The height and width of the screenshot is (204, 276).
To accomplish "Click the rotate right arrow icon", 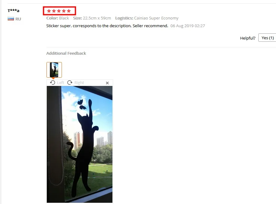I will (70, 83).
